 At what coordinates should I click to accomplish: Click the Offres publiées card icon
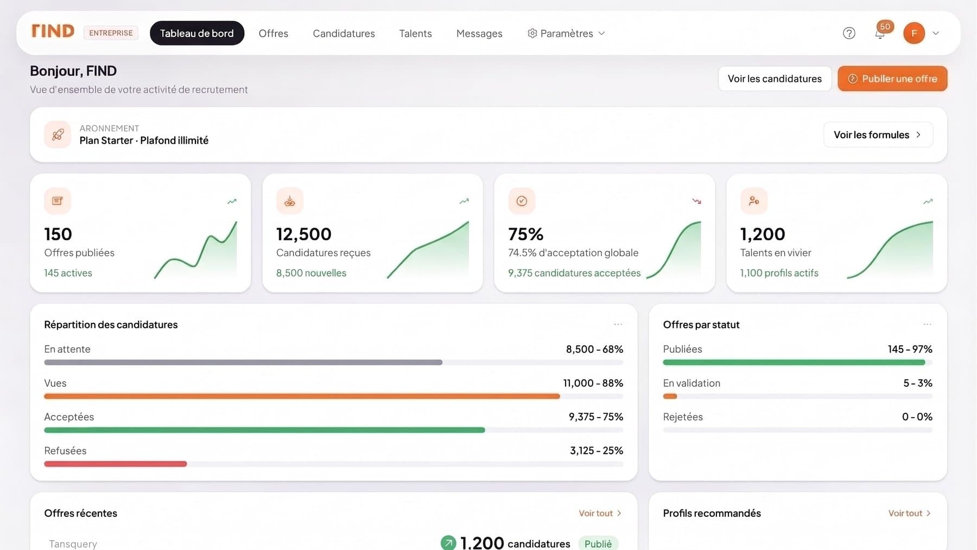(x=58, y=201)
